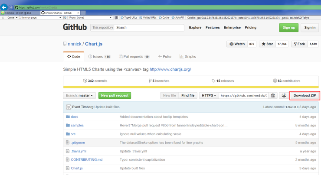The image size is (321, 175).
Task: Click the eye icon in Watch button
Action: tap(231, 44)
